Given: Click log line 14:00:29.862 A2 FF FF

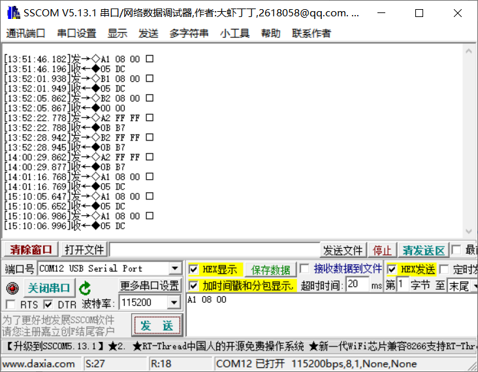Looking at the screenshot, I should point(78,157).
